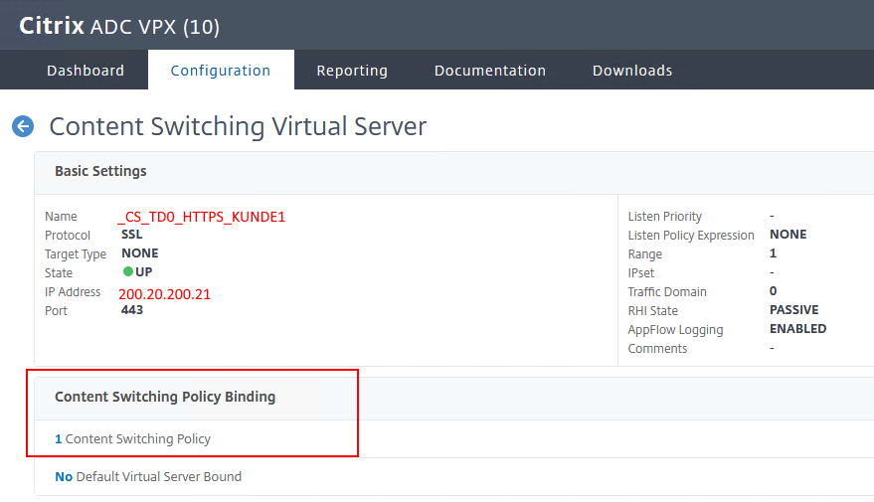Select the server name _CS_TD0_HTTPS_KUNDE1
874x502 pixels.
click(201, 217)
